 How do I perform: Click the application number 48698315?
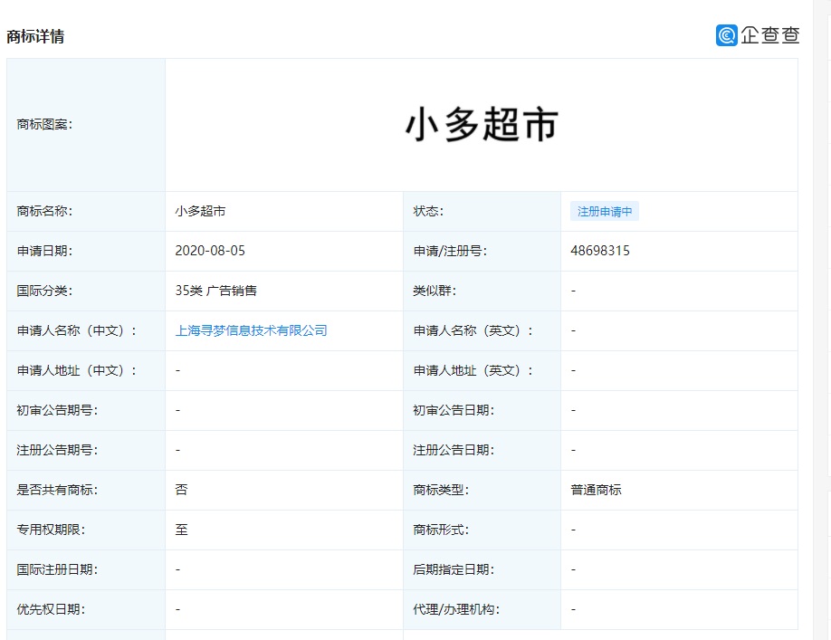click(600, 251)
